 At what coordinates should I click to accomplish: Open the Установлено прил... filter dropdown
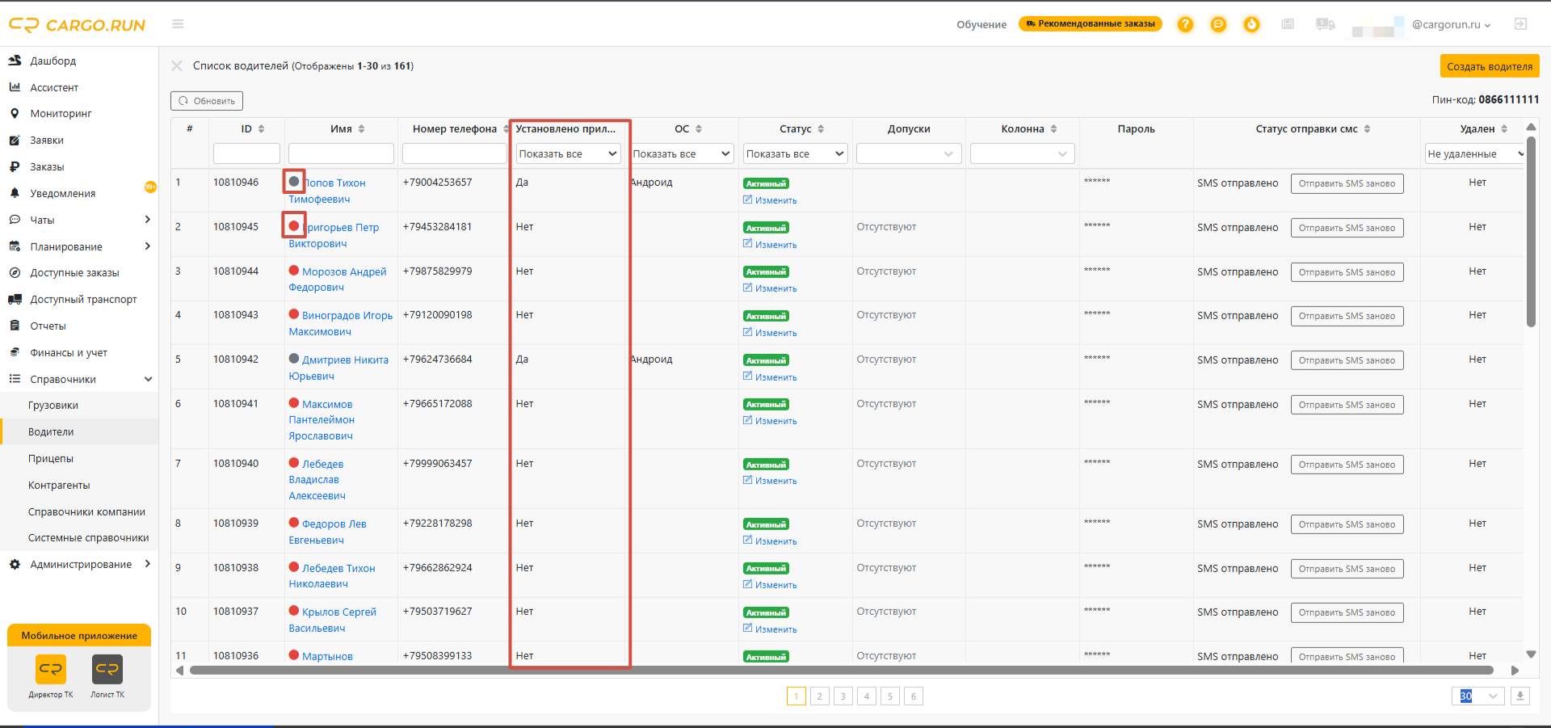568,154
